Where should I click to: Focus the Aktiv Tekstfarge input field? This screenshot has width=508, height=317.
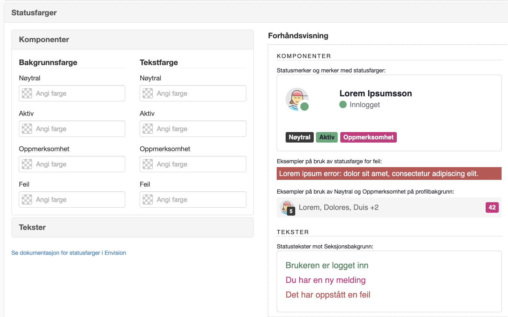point(193,129)
